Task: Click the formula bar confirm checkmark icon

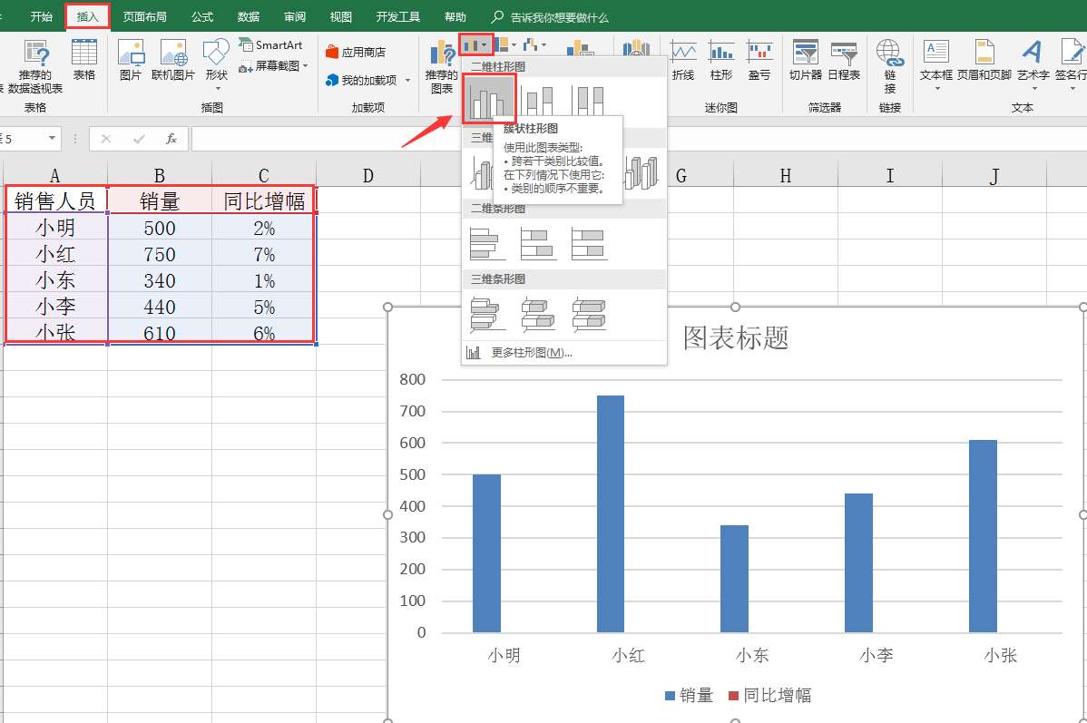Action: point(139,139)
